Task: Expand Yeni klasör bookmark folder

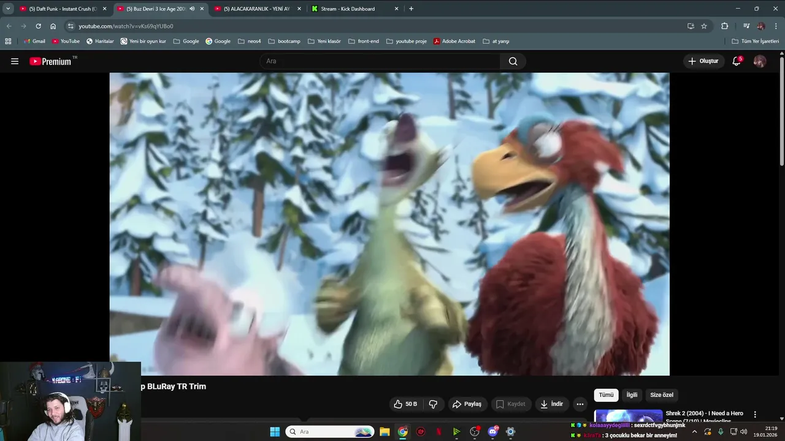Action: click(324, 41)
